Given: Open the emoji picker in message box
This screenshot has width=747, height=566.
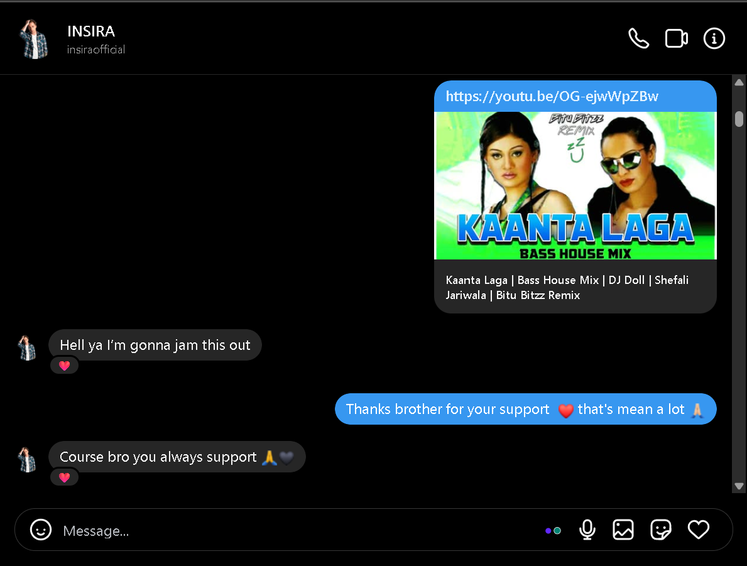Looking at the screenshot, I should tap(41, 530).
